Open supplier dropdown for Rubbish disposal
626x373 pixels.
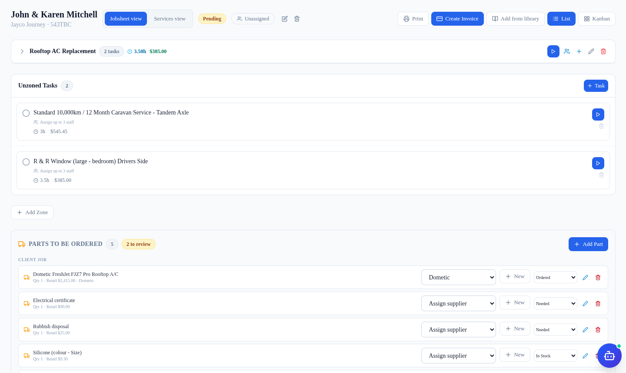pos(459,329)
